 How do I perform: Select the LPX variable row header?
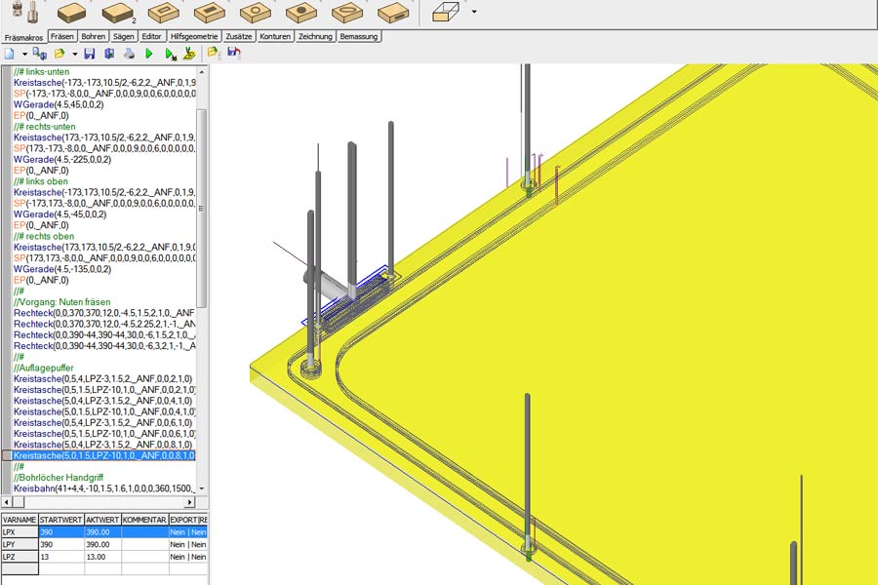[x=20, y=532]
